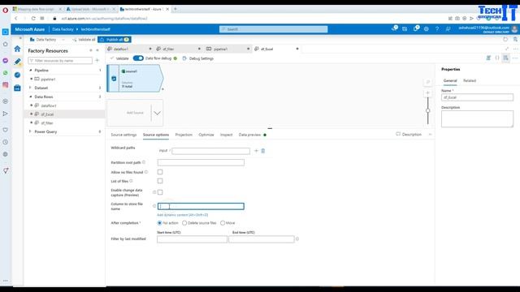Add another wildcard path with plus icon

tap(256, 151)
